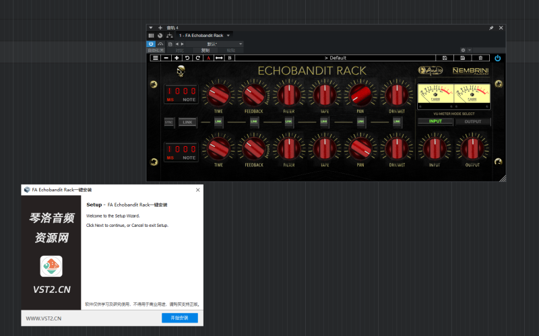Toggle the small LINK switch under the FILTER knob
539x336 pixels.
click(289, 122)
